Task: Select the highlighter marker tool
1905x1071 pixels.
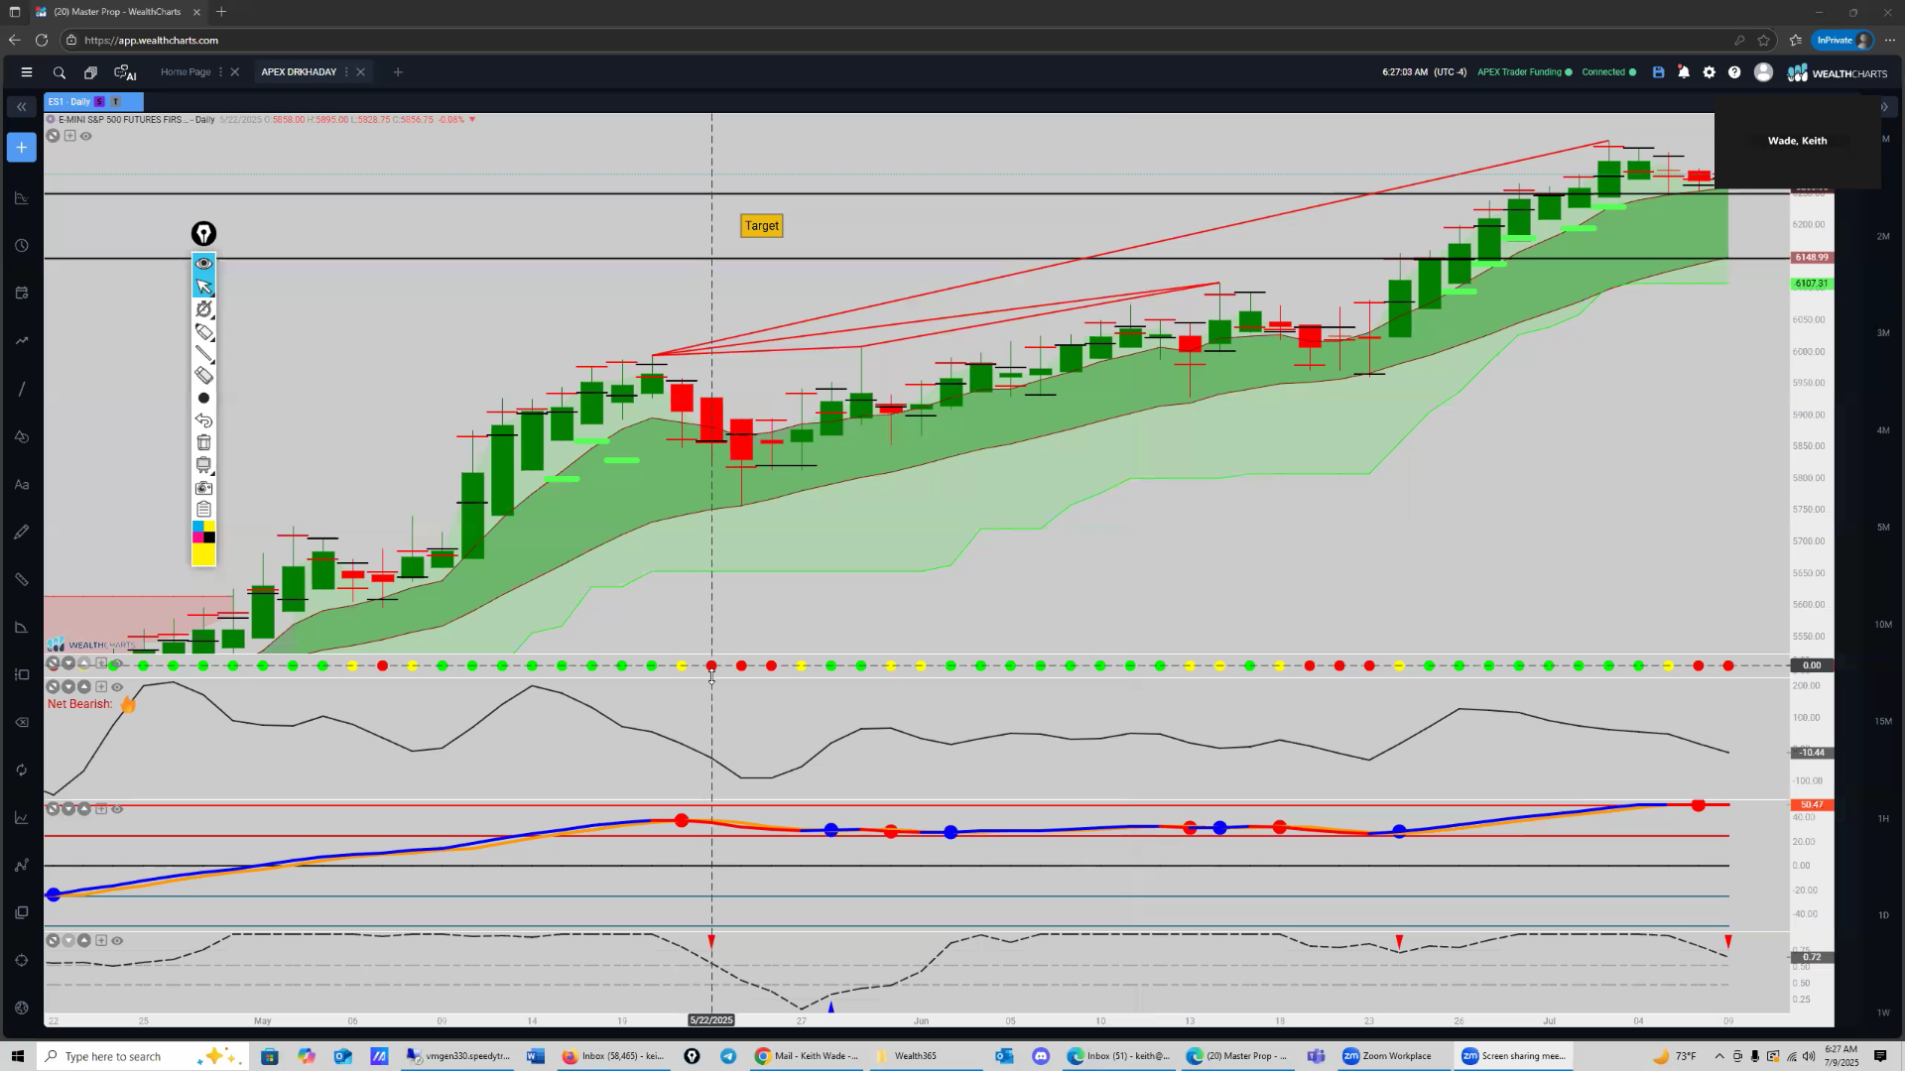Action: pos(203,332)
